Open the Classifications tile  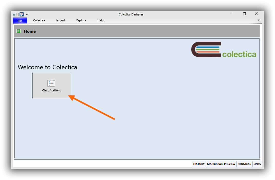(x=52, y=85)
